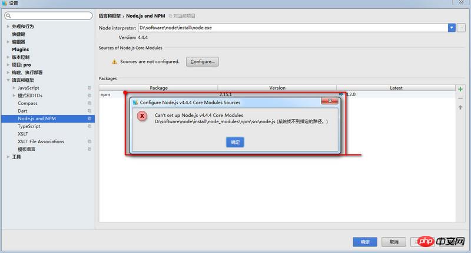Select the npm package row

[x=277, y=94]
